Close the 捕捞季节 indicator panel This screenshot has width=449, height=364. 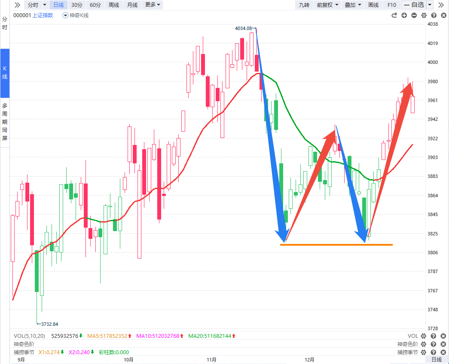(443, 352)
